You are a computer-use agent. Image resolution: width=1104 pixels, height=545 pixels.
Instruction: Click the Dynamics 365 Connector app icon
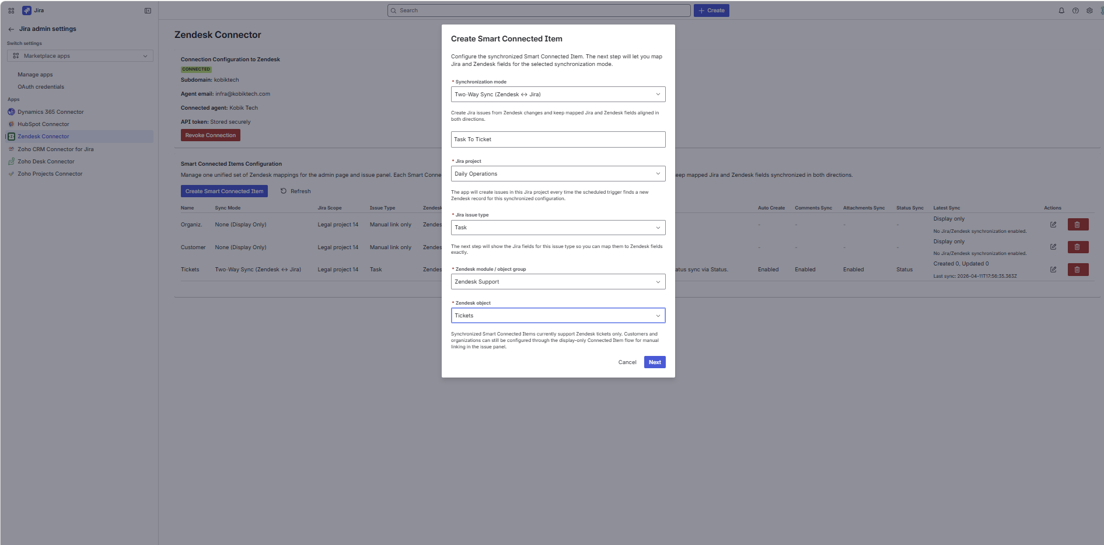point(11,111)
